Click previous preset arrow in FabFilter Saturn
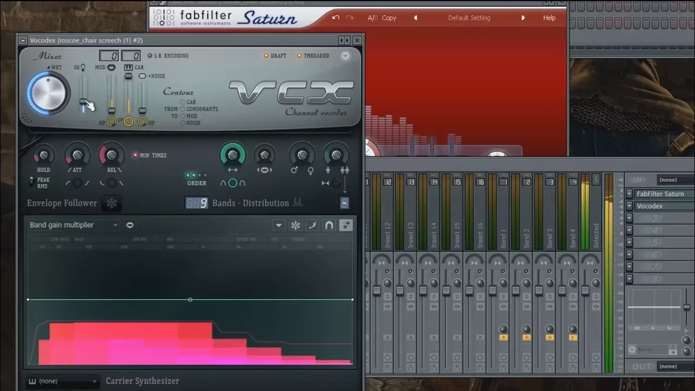The image size is (695, 391). [415, 17]
